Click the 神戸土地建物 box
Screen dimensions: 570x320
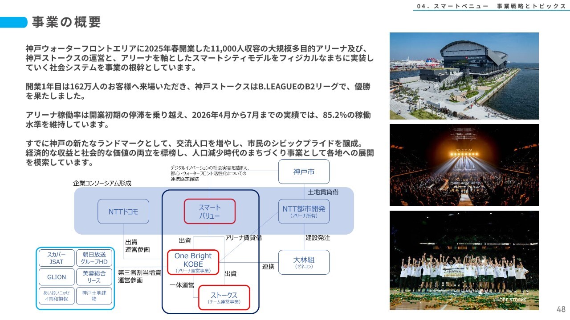(x=94, y=296)
